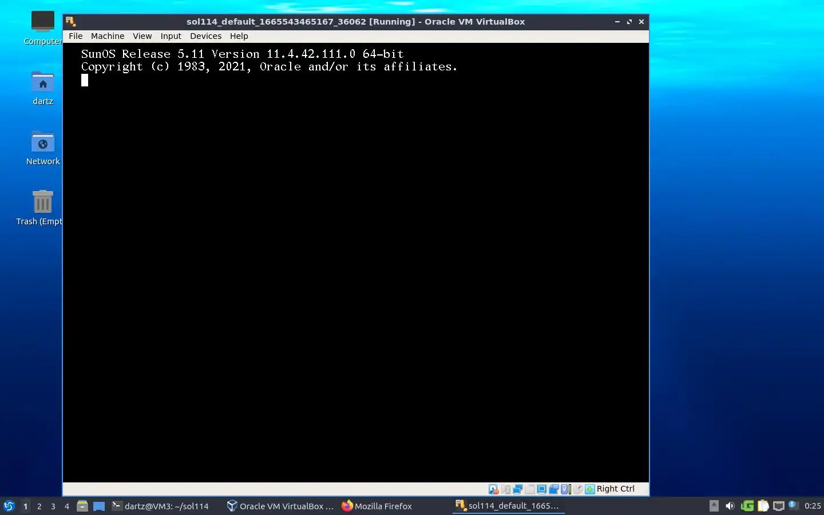Image resolution: width=824 pixels, height=515 pixels.
Task: Click the green G tray icon
Action: click(747, 506)
